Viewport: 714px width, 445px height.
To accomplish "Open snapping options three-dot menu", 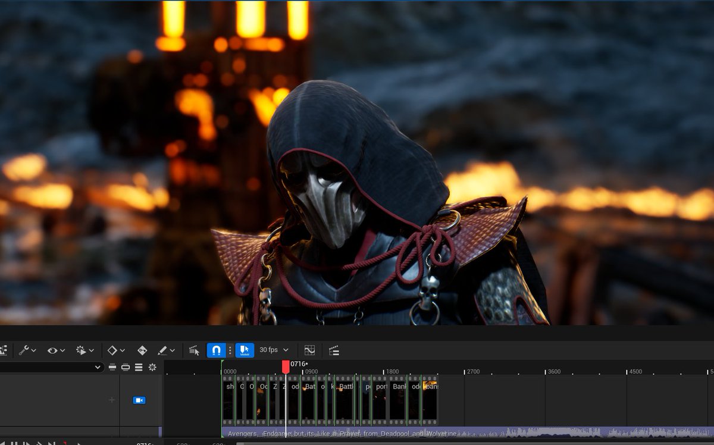I will [x=230, y=350].
